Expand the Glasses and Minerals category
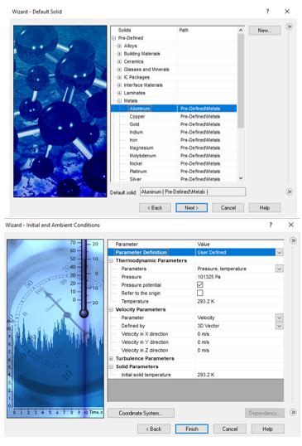Image resolution: width=302 pixels, height=446 pixels. click(119, 70)
